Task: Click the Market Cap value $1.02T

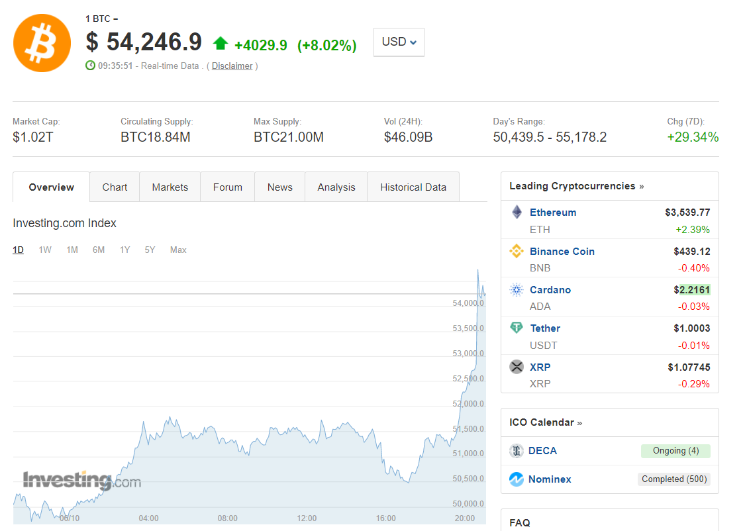Action: [x=33, y=137]
